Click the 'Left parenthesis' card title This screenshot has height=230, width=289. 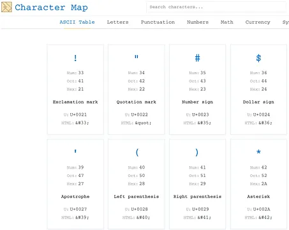tap(137, 197)
